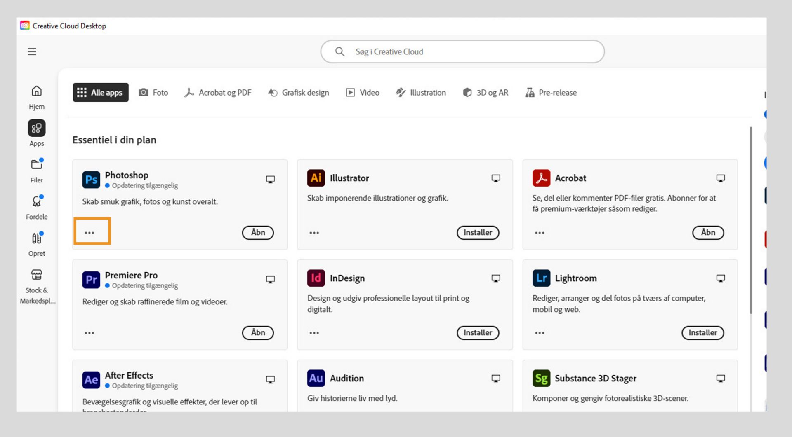Expand the three-dot menu for Lightroom
The image size is (792, 437).
coord(540,333)
